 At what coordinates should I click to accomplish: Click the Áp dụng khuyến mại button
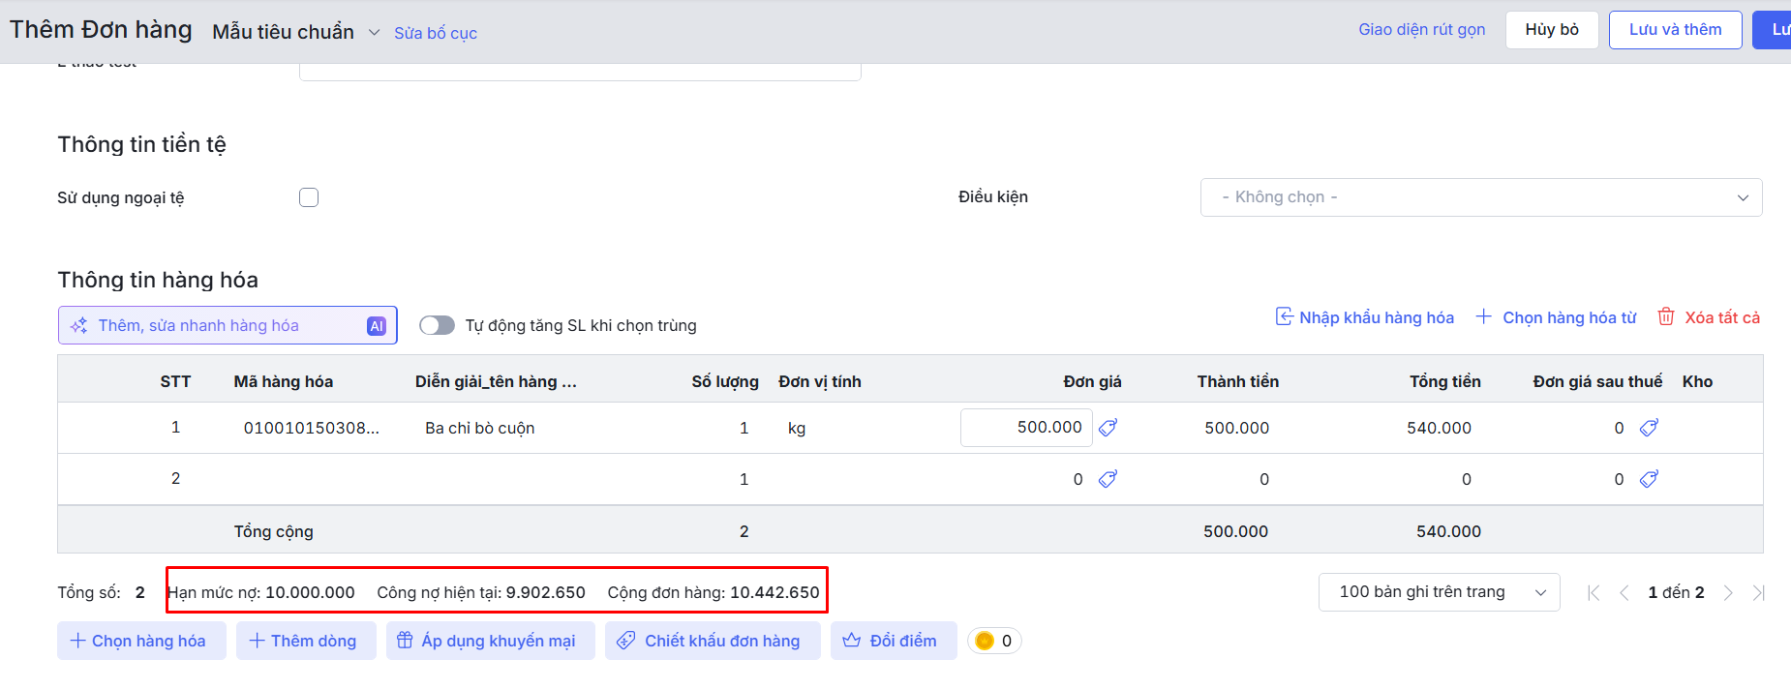(x=490, y=641)
